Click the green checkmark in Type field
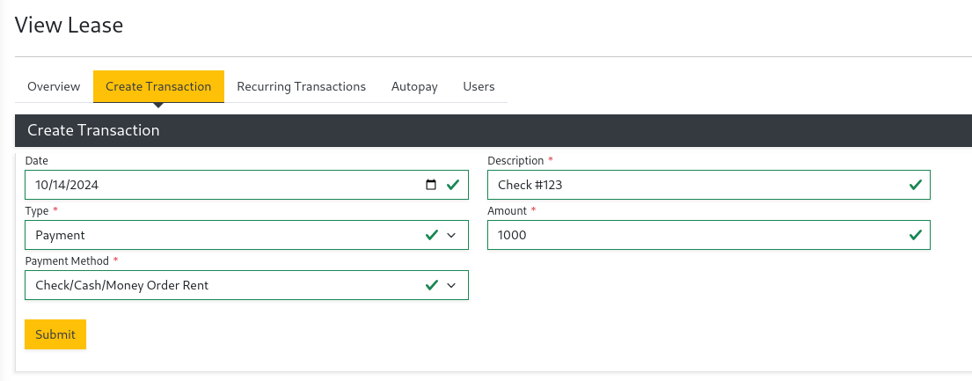The image size is (972, 381). (x=432, y=235)
